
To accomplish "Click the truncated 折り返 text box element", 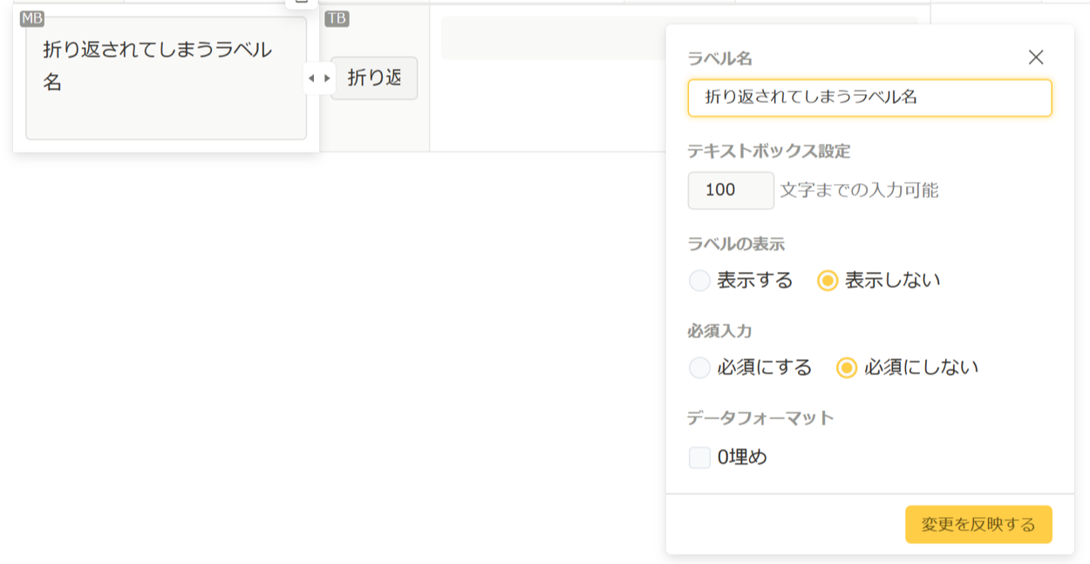I will (374, 78).
